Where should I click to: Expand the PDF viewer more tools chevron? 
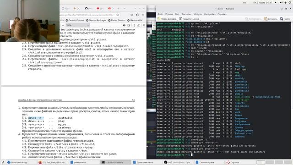[144, 25]
